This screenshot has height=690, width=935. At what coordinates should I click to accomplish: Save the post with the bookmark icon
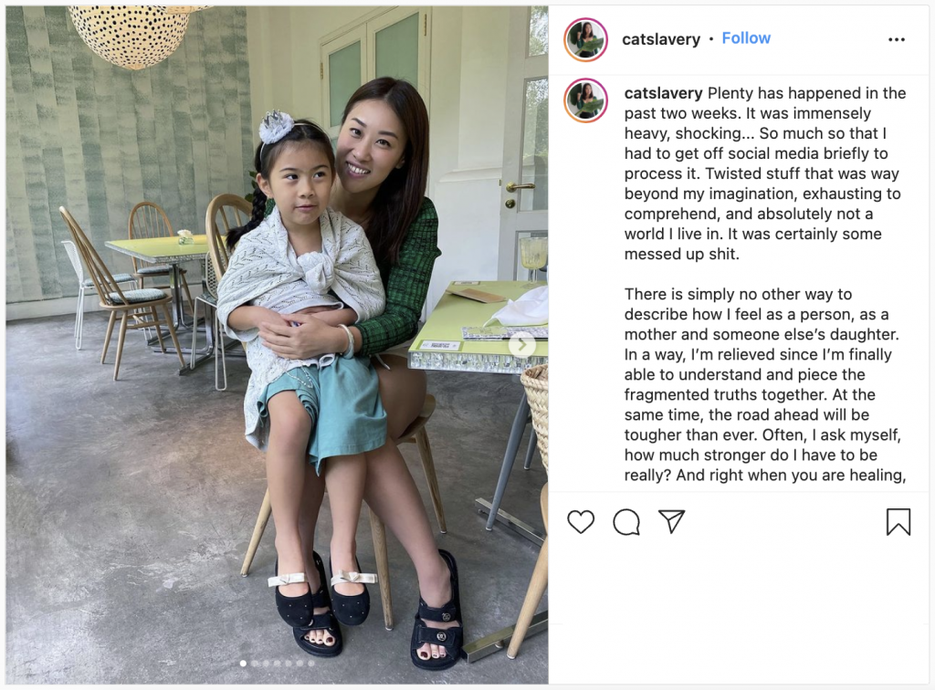coord(898,521)
